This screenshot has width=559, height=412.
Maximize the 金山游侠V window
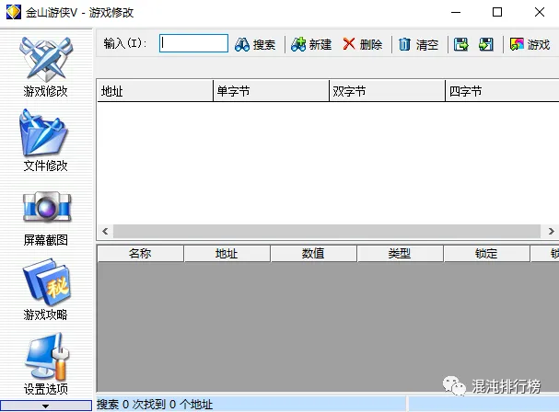point(497,13)
